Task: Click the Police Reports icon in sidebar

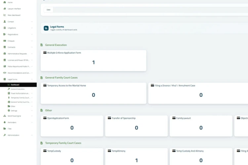Action: [x=5, y=66]
